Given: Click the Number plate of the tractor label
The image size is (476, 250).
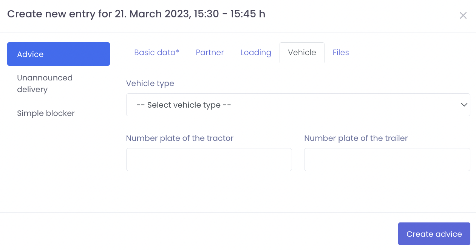Looking at the screenshot, I should [179, 138].
